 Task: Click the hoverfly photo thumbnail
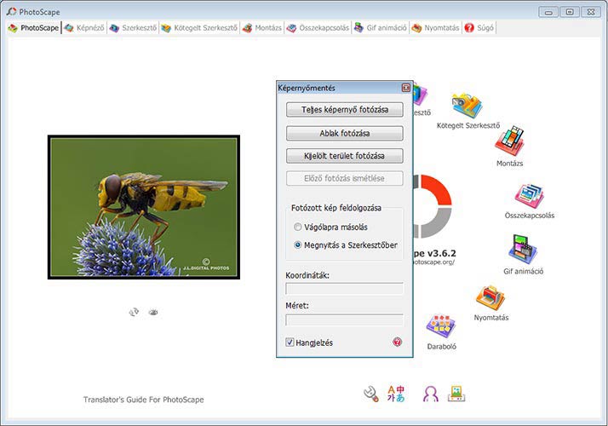point(143,208)
